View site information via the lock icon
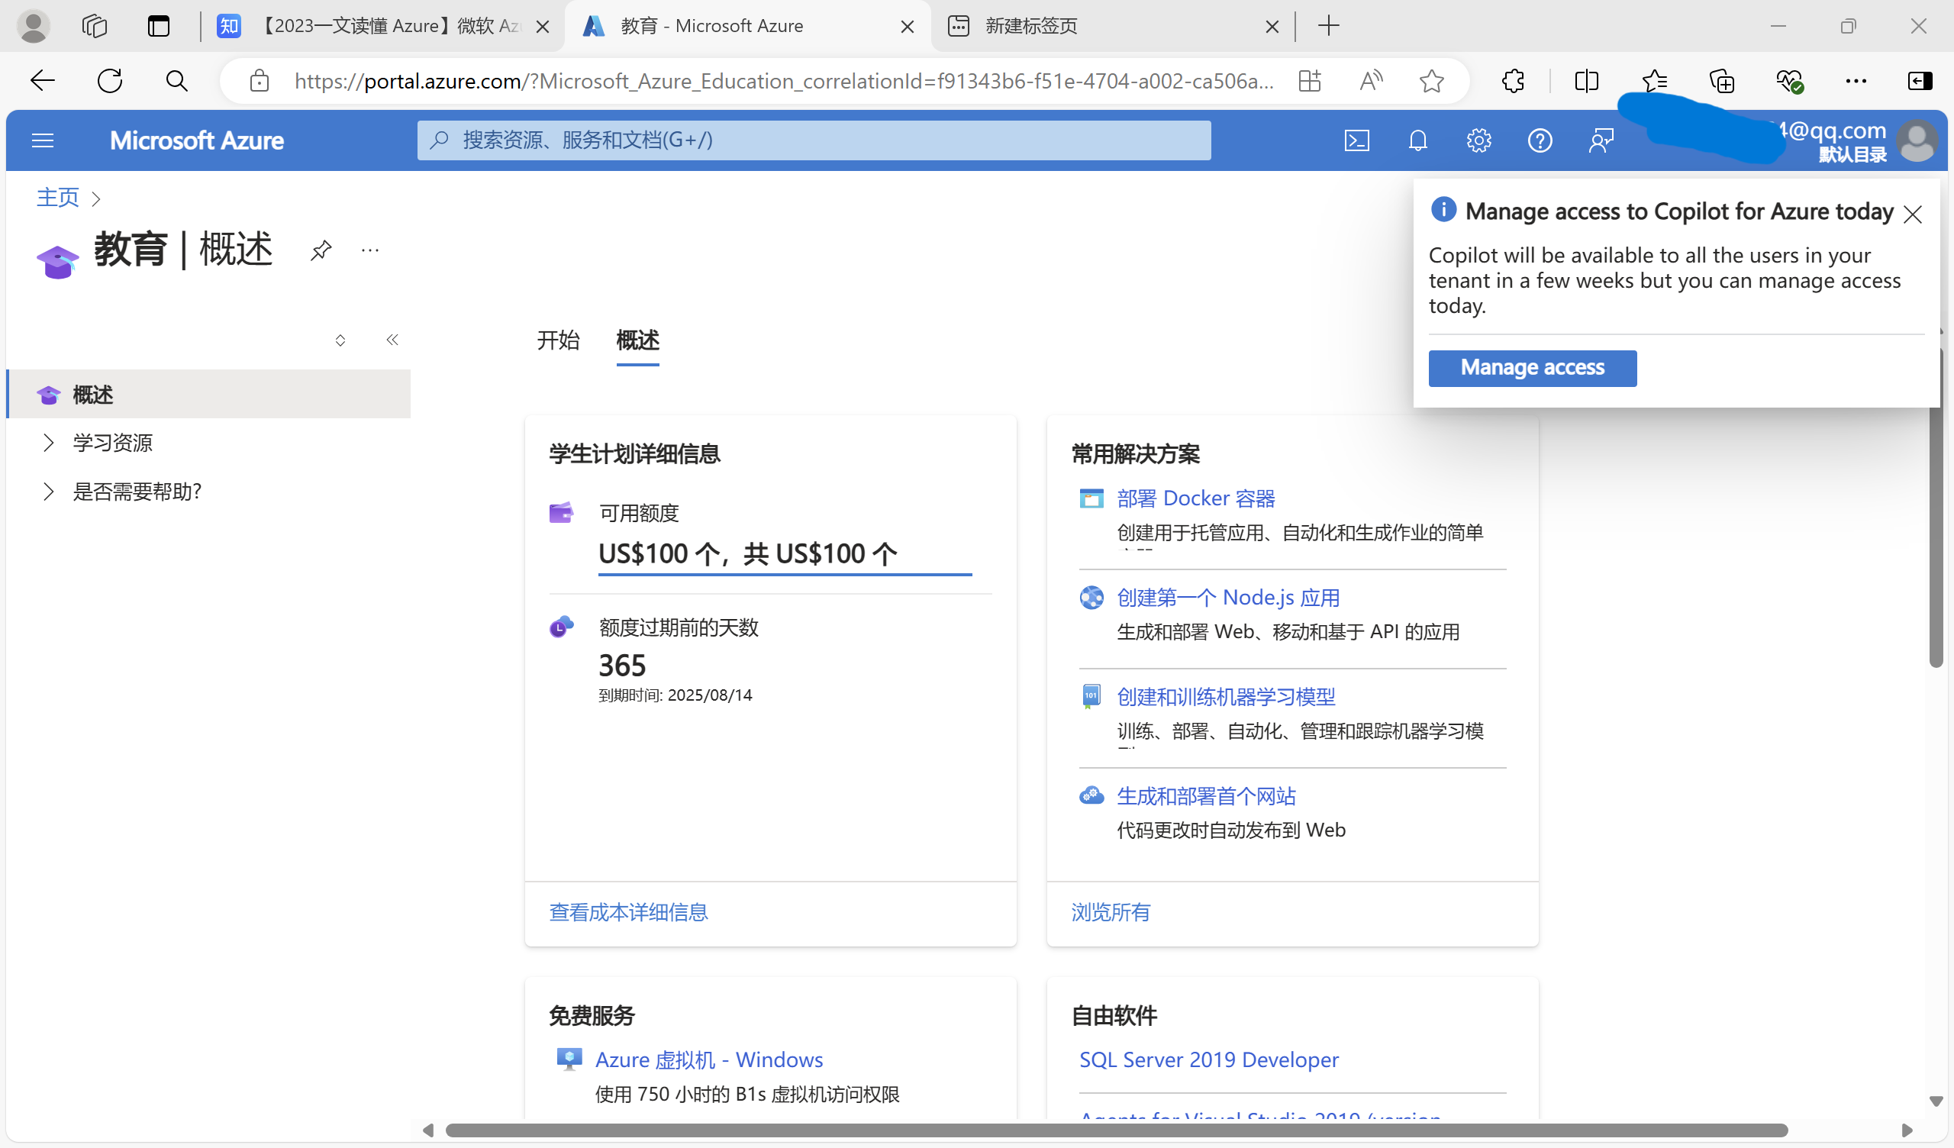Image resolution: width=1954 pixels, height=1148 pixels. pyautogui.click(x=259, y=81)
